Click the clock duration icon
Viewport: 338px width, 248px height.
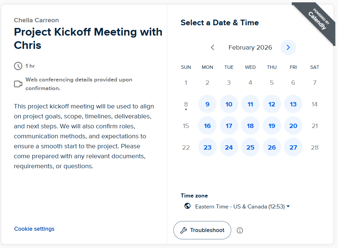click(18, 66)
